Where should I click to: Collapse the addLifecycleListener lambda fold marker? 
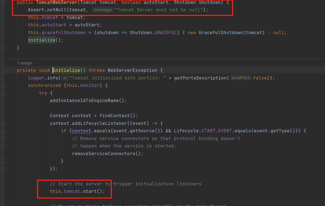coord(3,123)
